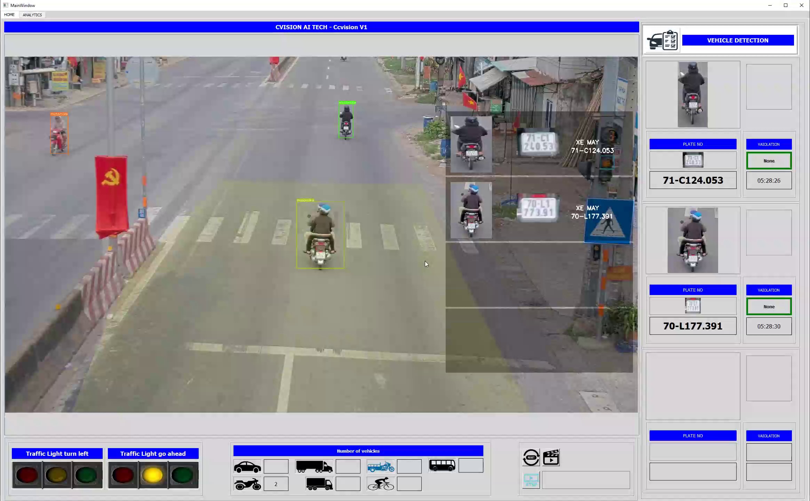Image resolution: width=810 pixels, height=501 pixels.
Task: Click the motorcycle count field showing 2
Action: point(276,484)
